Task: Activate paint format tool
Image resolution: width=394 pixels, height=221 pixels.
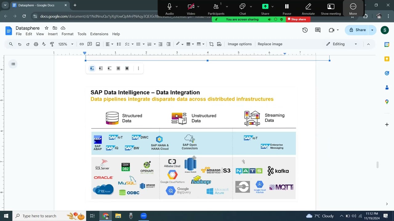Action: pyautogui.click(x=52, y=44)
